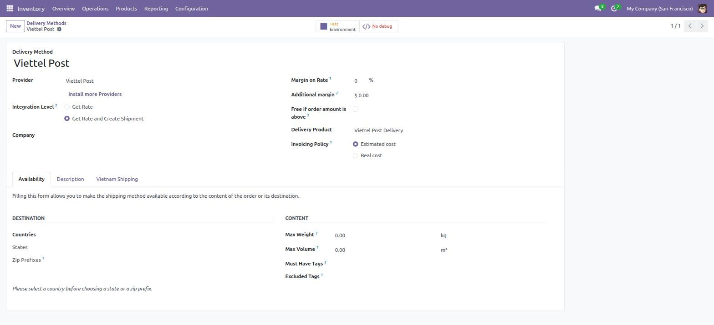Screen dimensions: 714x325
Task: Show help tooltip for Max Volume
Action: click(317, 248)
